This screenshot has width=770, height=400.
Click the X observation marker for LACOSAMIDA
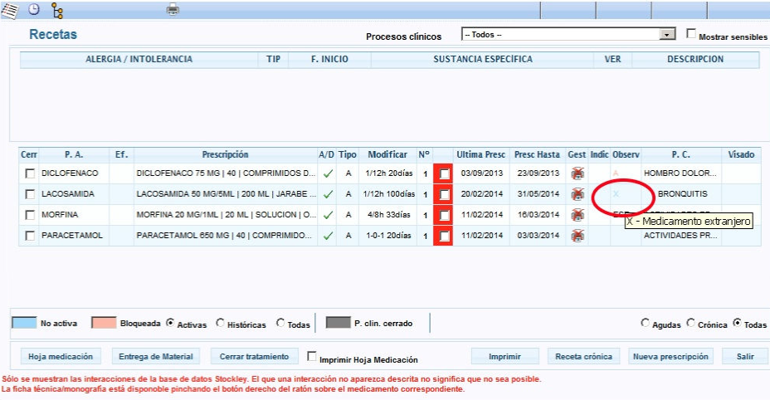(616, 194)
